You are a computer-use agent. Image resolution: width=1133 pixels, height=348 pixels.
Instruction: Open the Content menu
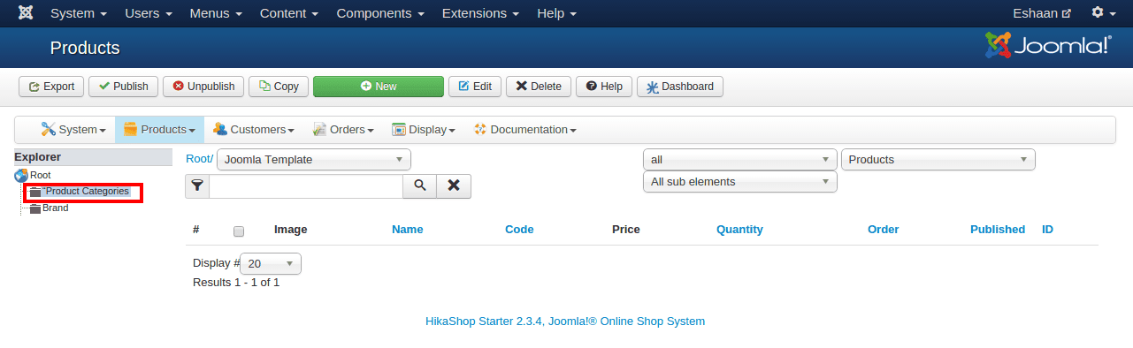pyautogui.click(x=289, y=13)
